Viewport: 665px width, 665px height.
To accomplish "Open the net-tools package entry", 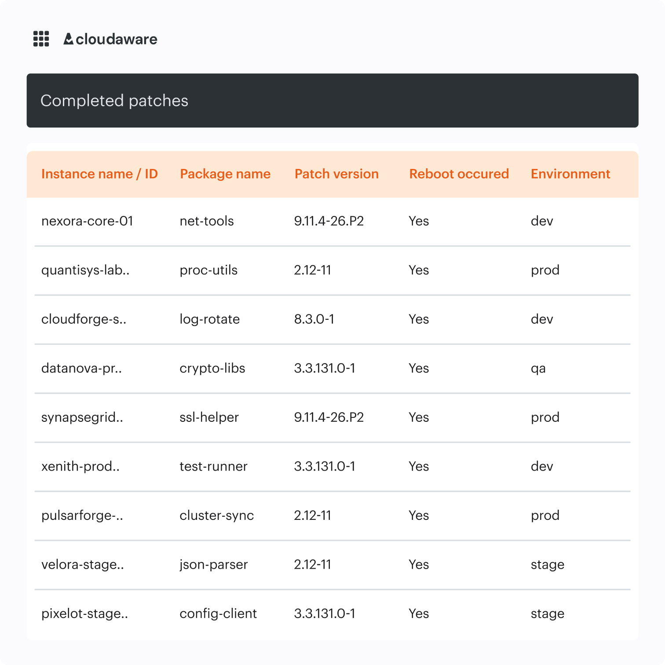I will tap(207, 221).
